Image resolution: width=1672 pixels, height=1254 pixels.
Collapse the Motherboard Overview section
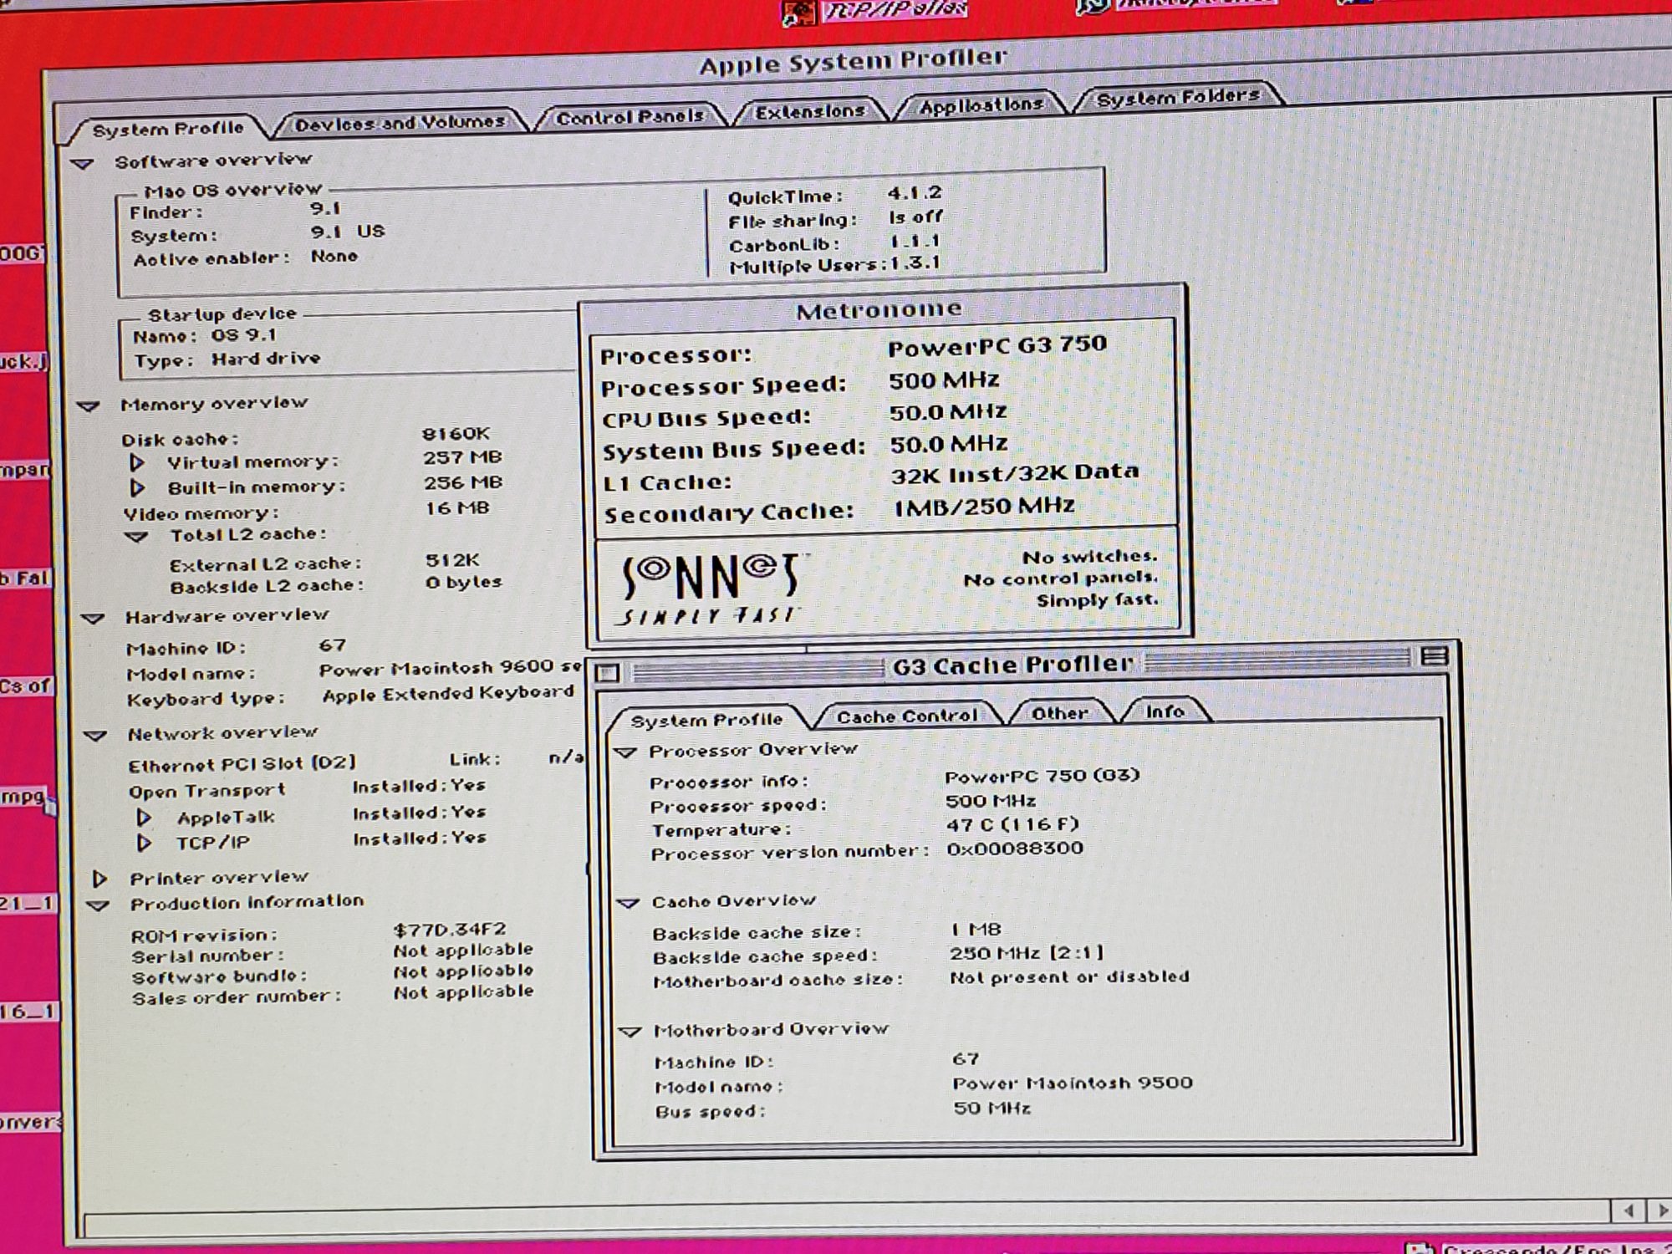[629, 1032]
